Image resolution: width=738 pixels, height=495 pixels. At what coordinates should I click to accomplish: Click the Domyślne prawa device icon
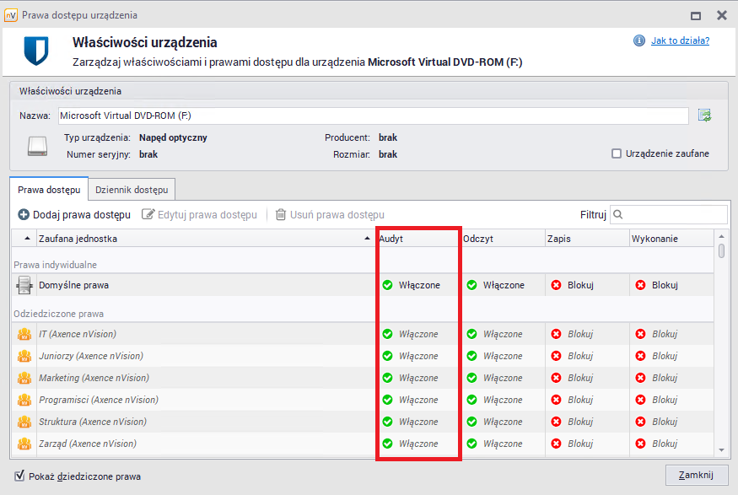tap(24, 285)
